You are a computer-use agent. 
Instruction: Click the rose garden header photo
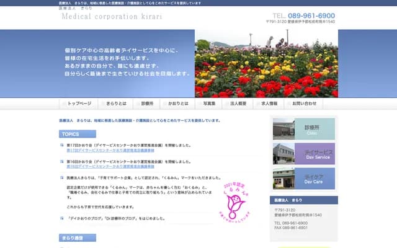click(x=266, y=63)
